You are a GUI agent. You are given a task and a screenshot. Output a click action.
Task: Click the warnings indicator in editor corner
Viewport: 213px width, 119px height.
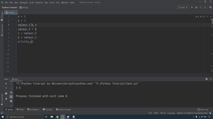point(197,17)
